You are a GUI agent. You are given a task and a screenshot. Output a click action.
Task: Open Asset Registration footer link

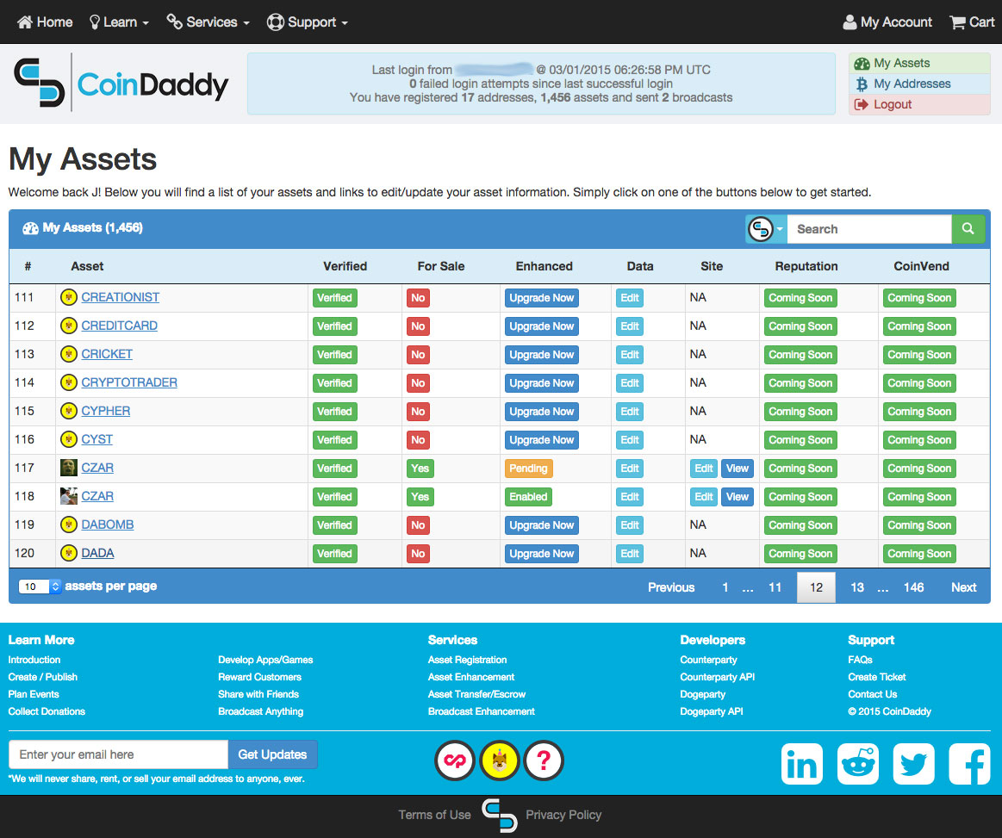[x=467, y=660]
